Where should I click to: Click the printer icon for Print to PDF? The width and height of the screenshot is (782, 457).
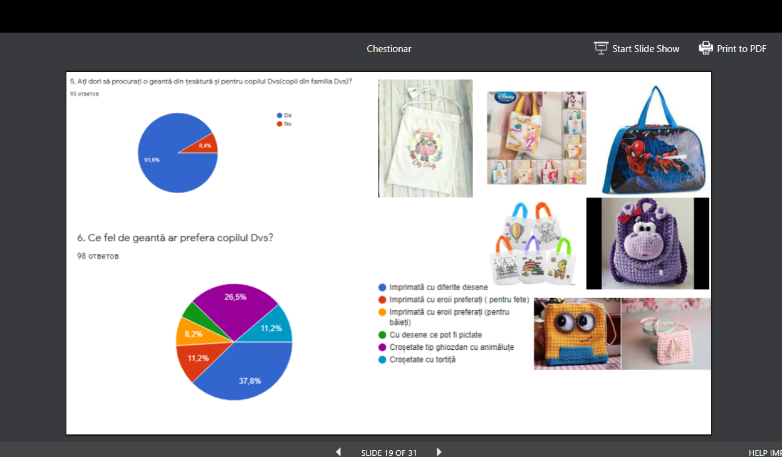[706, 48]
